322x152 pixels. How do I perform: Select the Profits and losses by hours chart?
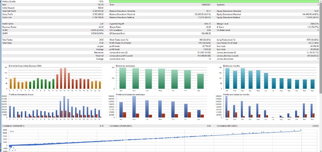pyautogui.click(x=55, y=106)
